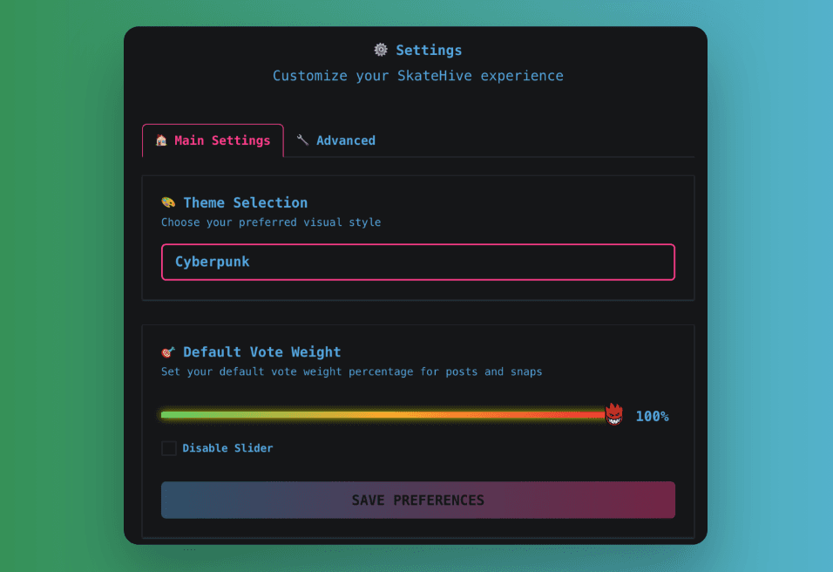Click the dartboard icon by Default Vote Weight
The height and width of the screenshot is (572, 833).
pos(168,352)
